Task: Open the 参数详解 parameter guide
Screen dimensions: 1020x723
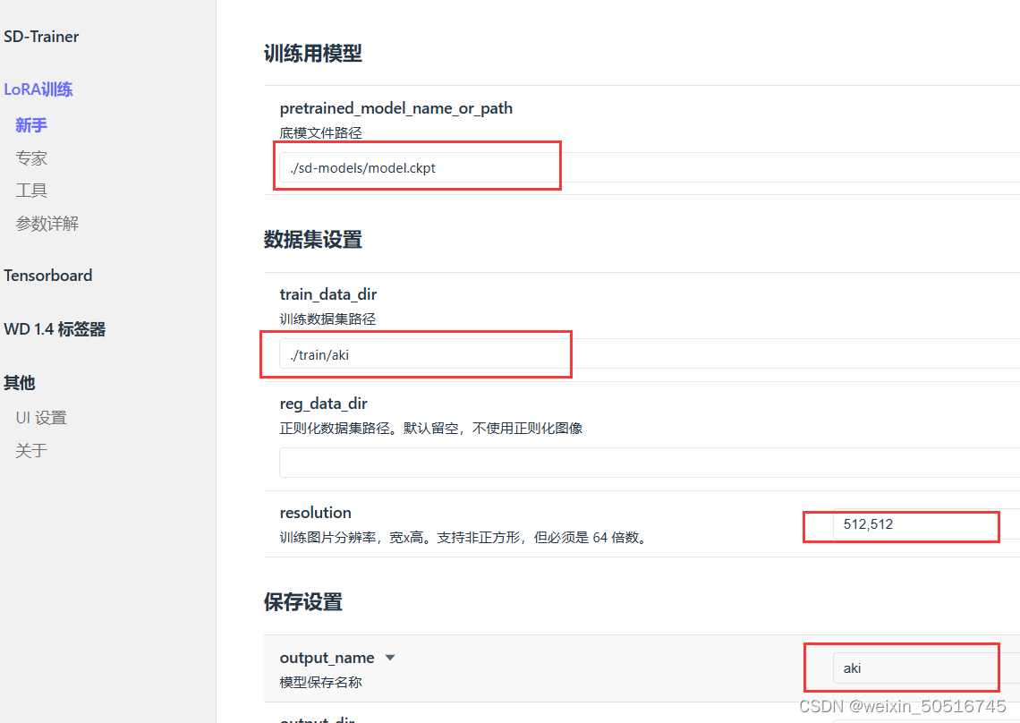Action: [47, 223]
